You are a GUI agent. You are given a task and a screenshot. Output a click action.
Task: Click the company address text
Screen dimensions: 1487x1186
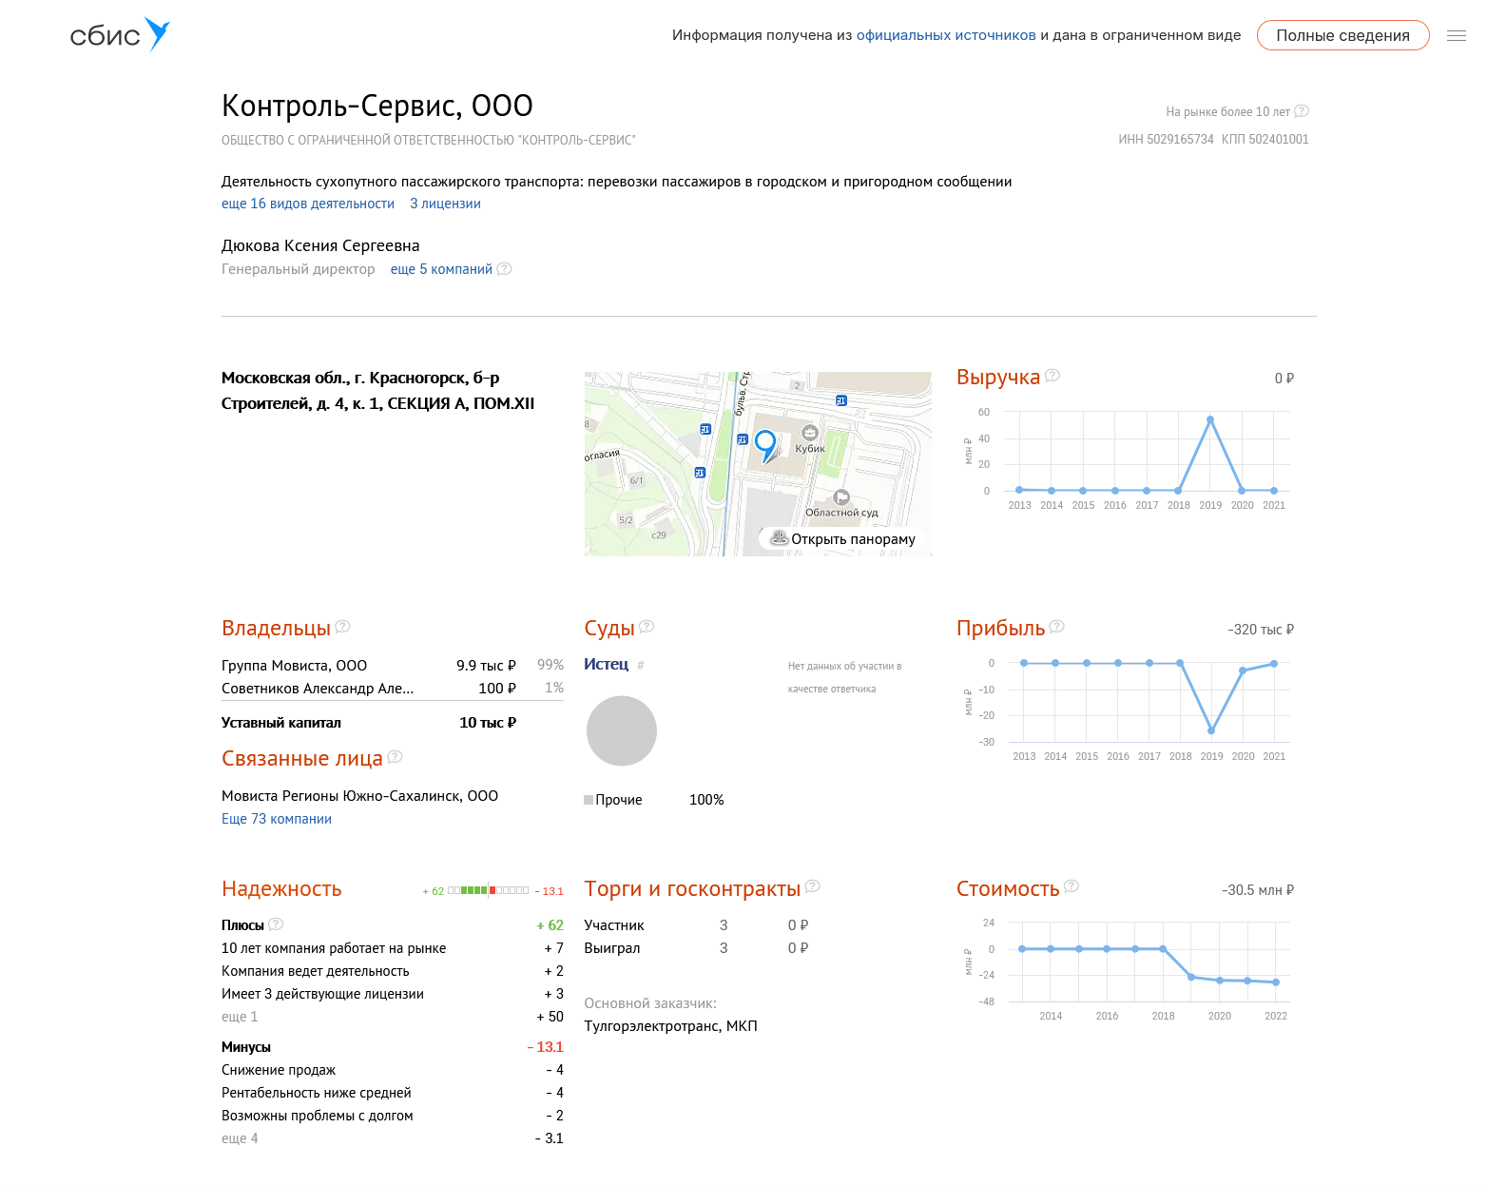click(x=378, y=391)
